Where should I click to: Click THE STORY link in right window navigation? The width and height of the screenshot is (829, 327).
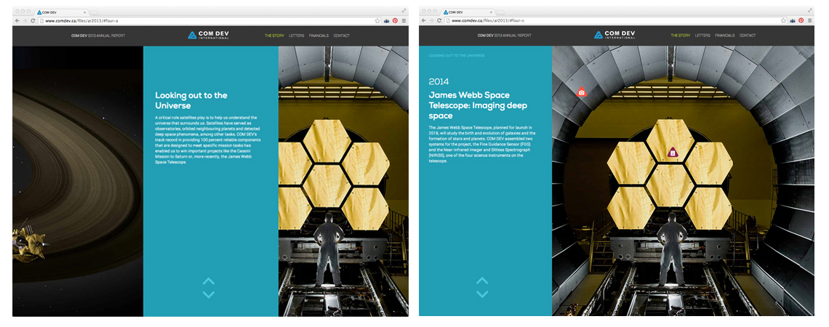point(681,36)
